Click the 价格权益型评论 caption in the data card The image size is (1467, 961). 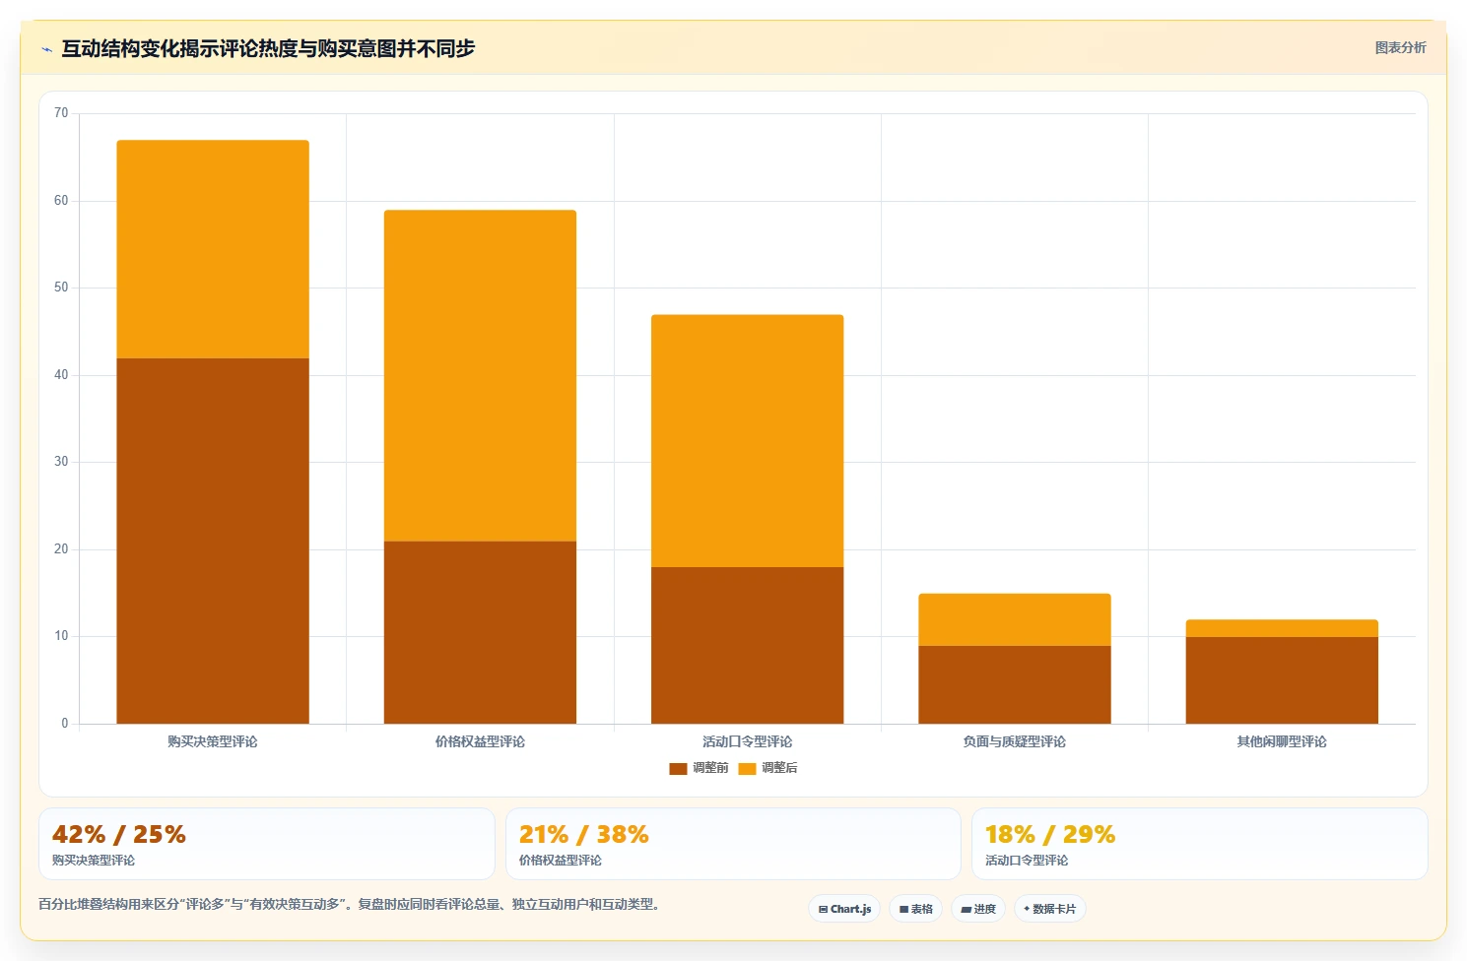[x=561, y=861]
